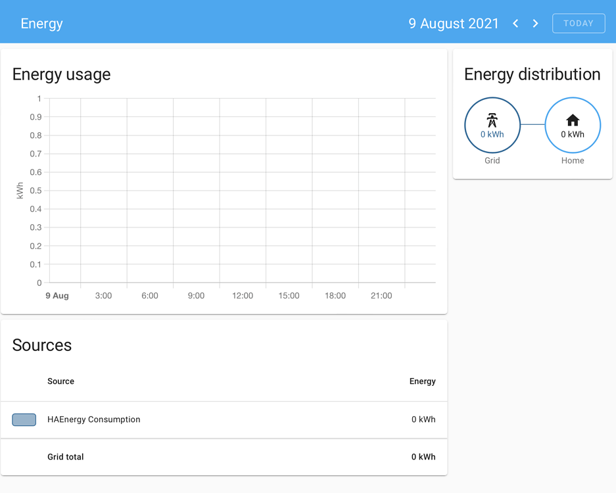Screen dimensions: 616x493
Task: Select the date 9 August 2021
Action: (454, 23)
